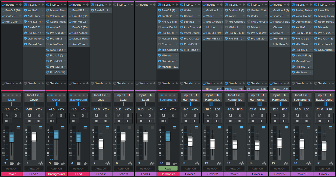This screenshot has width=336, height=177.
Task: Click the waveform icon on Cover 5 channel
Action: coord(286,163)
